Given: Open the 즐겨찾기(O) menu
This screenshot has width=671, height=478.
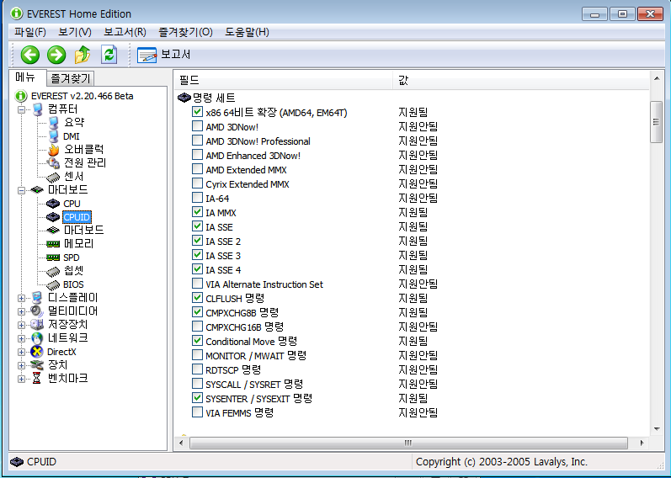Looking at the screenshot, I should tap(186, 32).
